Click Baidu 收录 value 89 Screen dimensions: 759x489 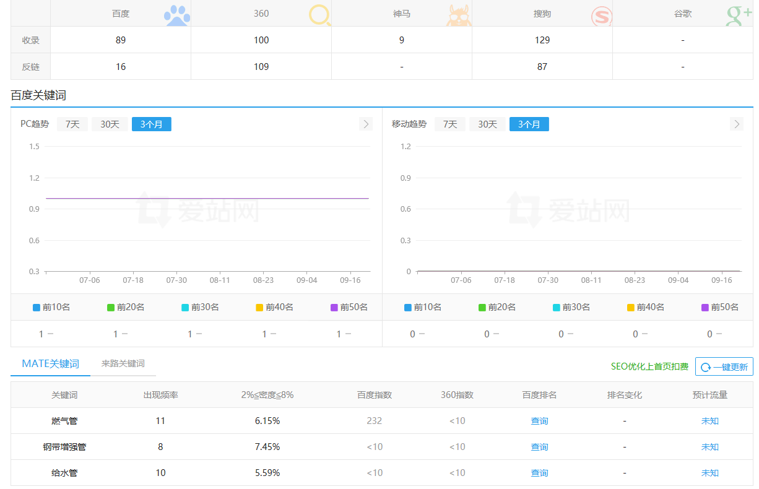pos(121,40)
